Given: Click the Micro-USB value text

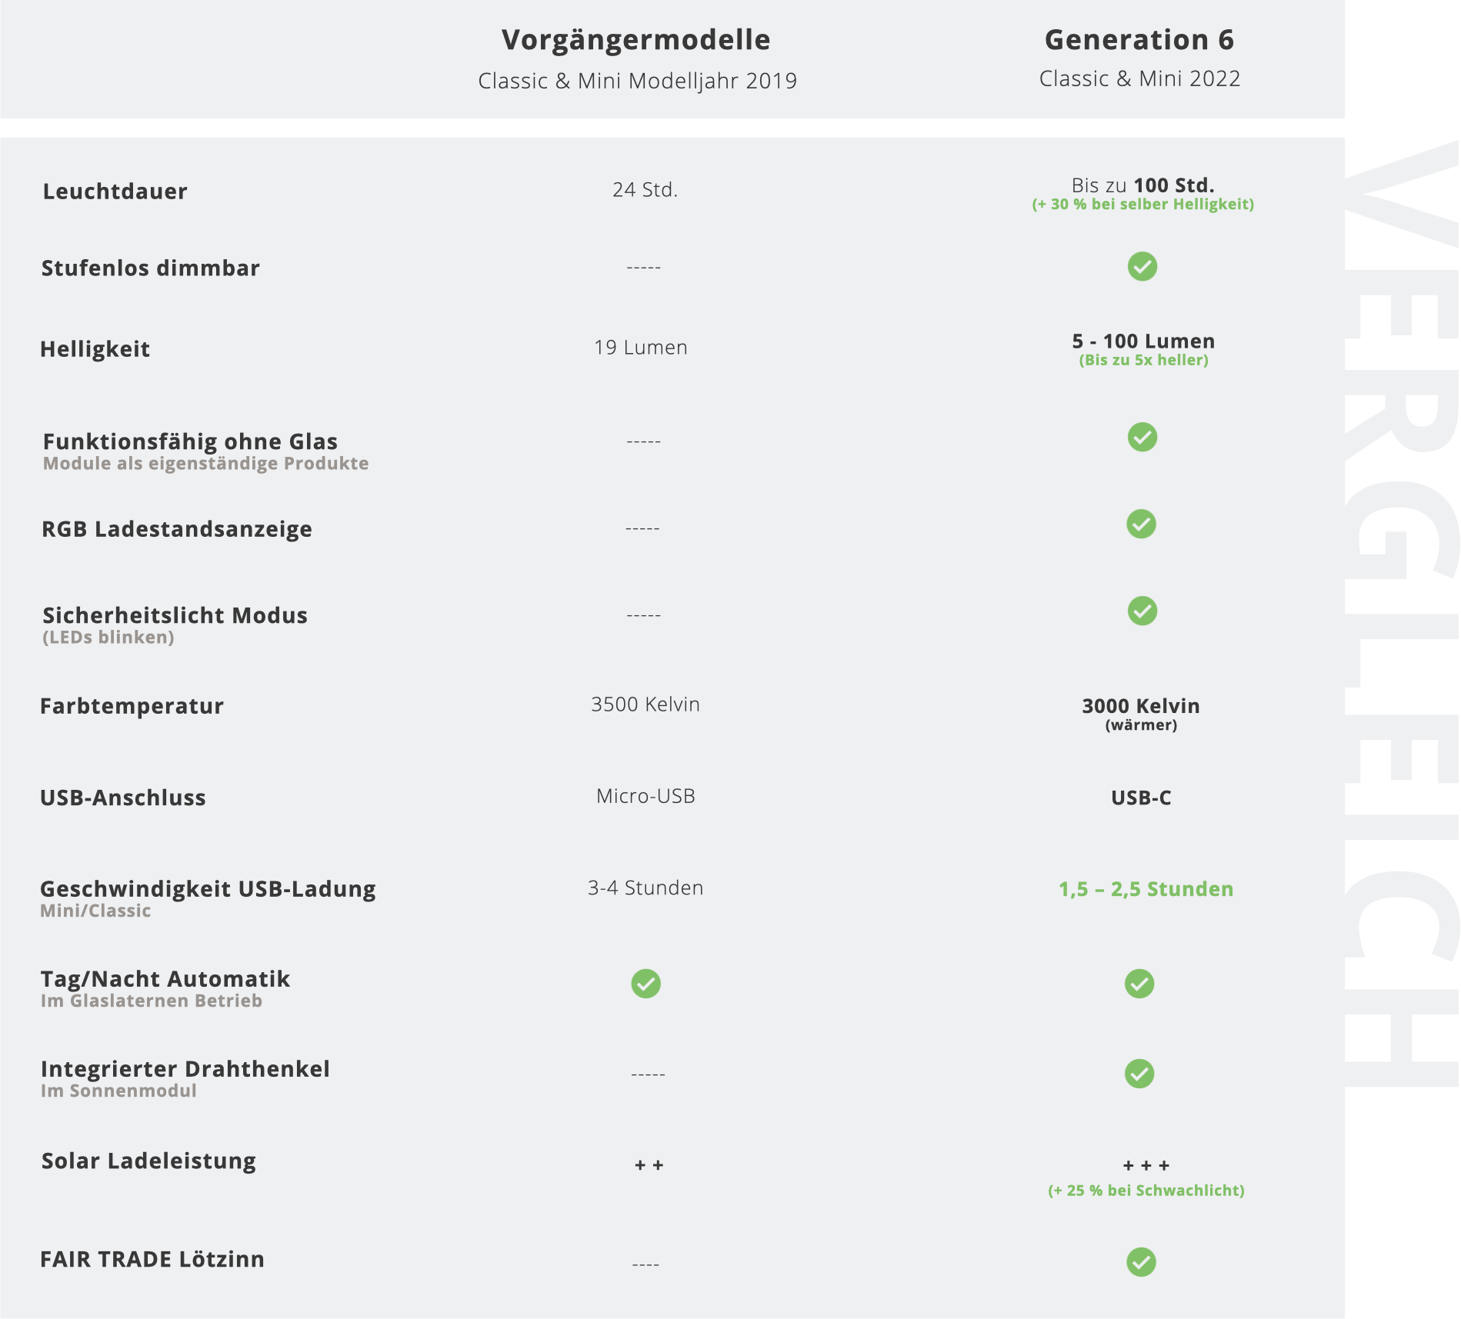Looking at the screenshot, I should pyautogui.click(x=645, y=796).
